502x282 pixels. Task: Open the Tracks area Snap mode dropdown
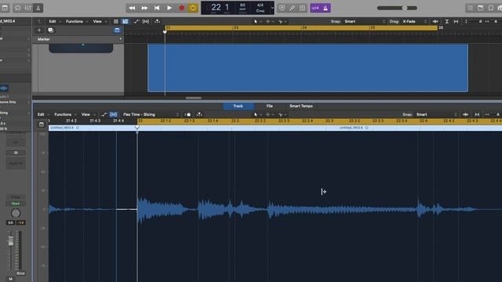coord(365,21)
